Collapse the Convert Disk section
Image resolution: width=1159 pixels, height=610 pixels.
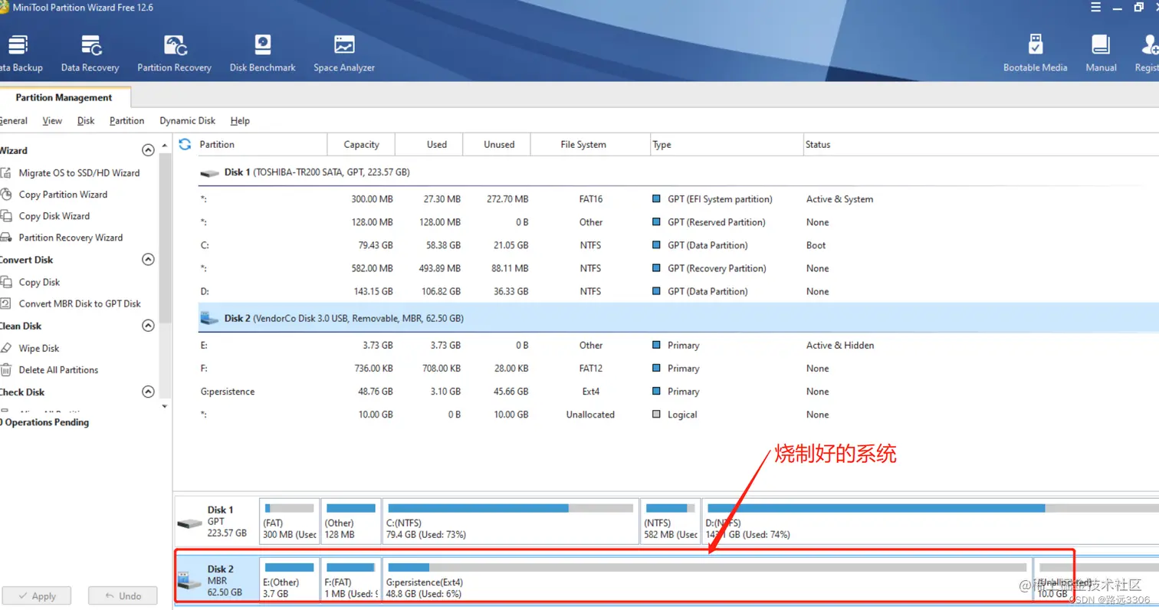[x=149, y=260]
